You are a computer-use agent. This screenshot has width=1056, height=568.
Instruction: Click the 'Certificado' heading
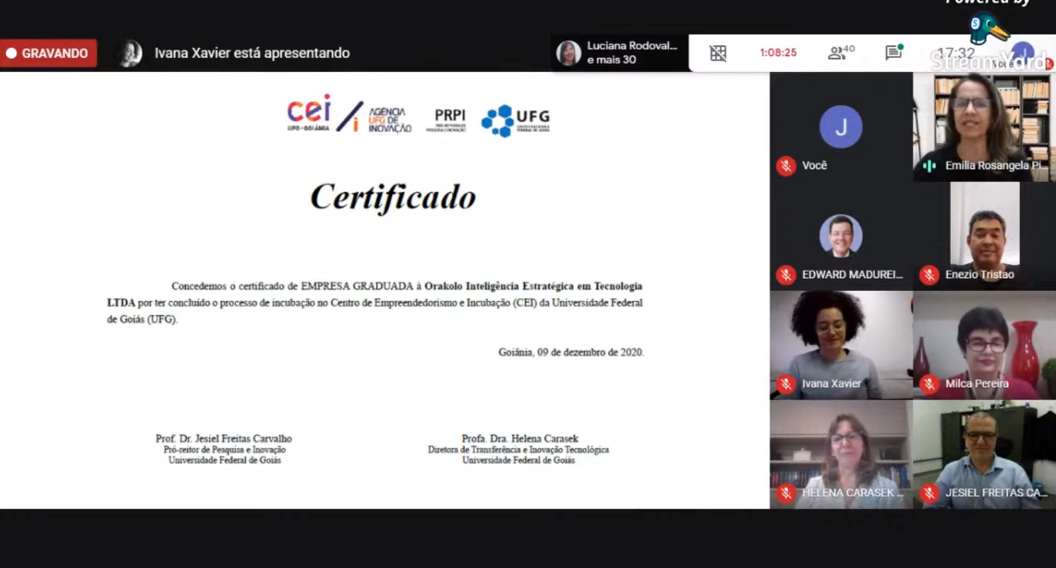coord(393,197)
